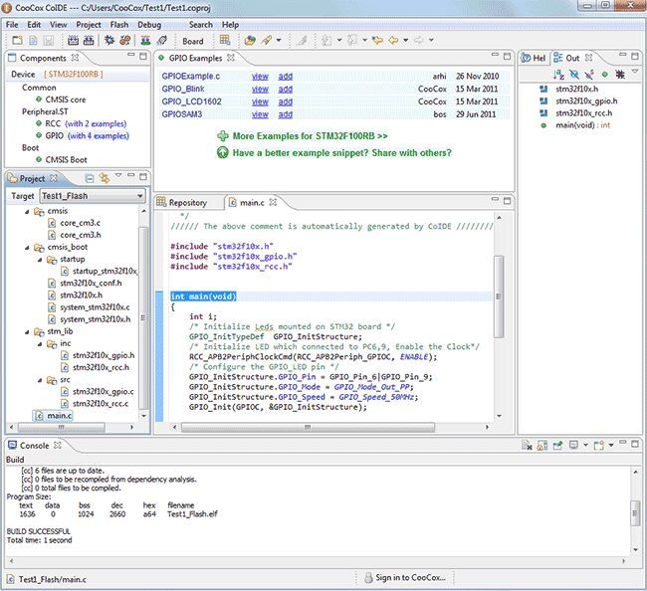Viewport: 647px width, 591px height.
Task: Collapse the src folder in project tree
Action: (40, 380)
